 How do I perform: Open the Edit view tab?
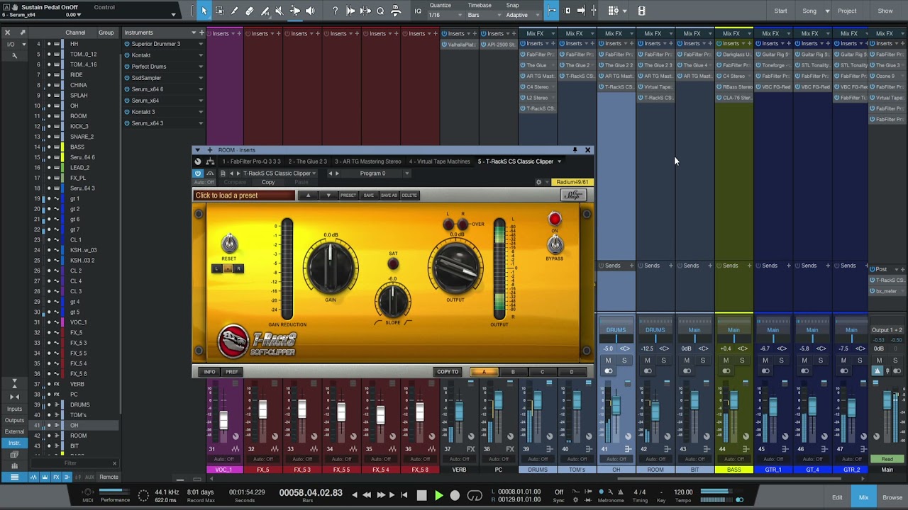pos(837,497)
